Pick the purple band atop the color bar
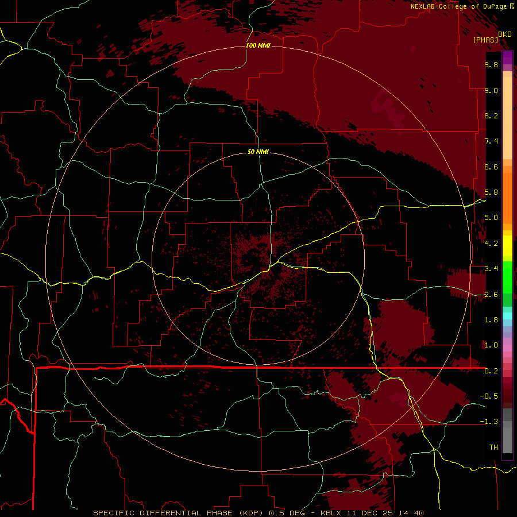517x517 pixels. click(x=507, y=58)
